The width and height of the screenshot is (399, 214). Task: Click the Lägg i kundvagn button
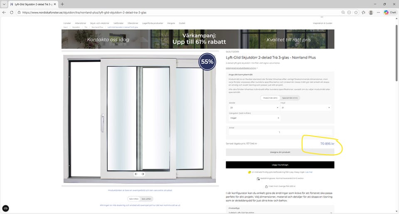tap(280, 165)
